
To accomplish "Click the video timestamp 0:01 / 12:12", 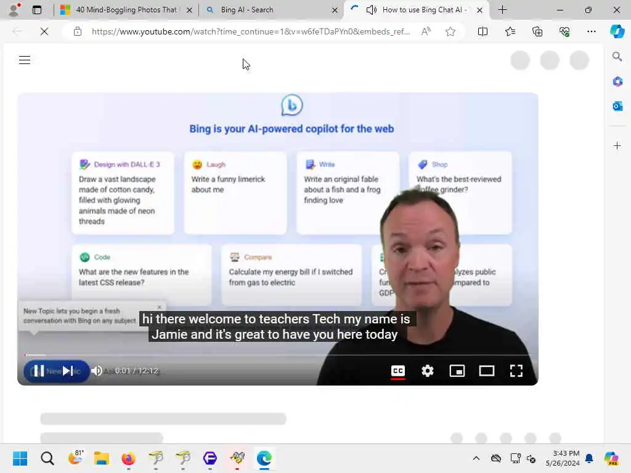I will coord(137,371).
